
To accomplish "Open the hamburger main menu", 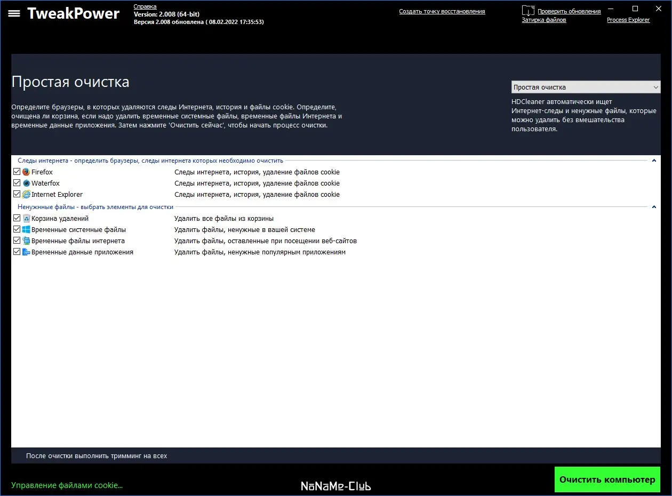I will pyautogui.click(x=14, y=13).
